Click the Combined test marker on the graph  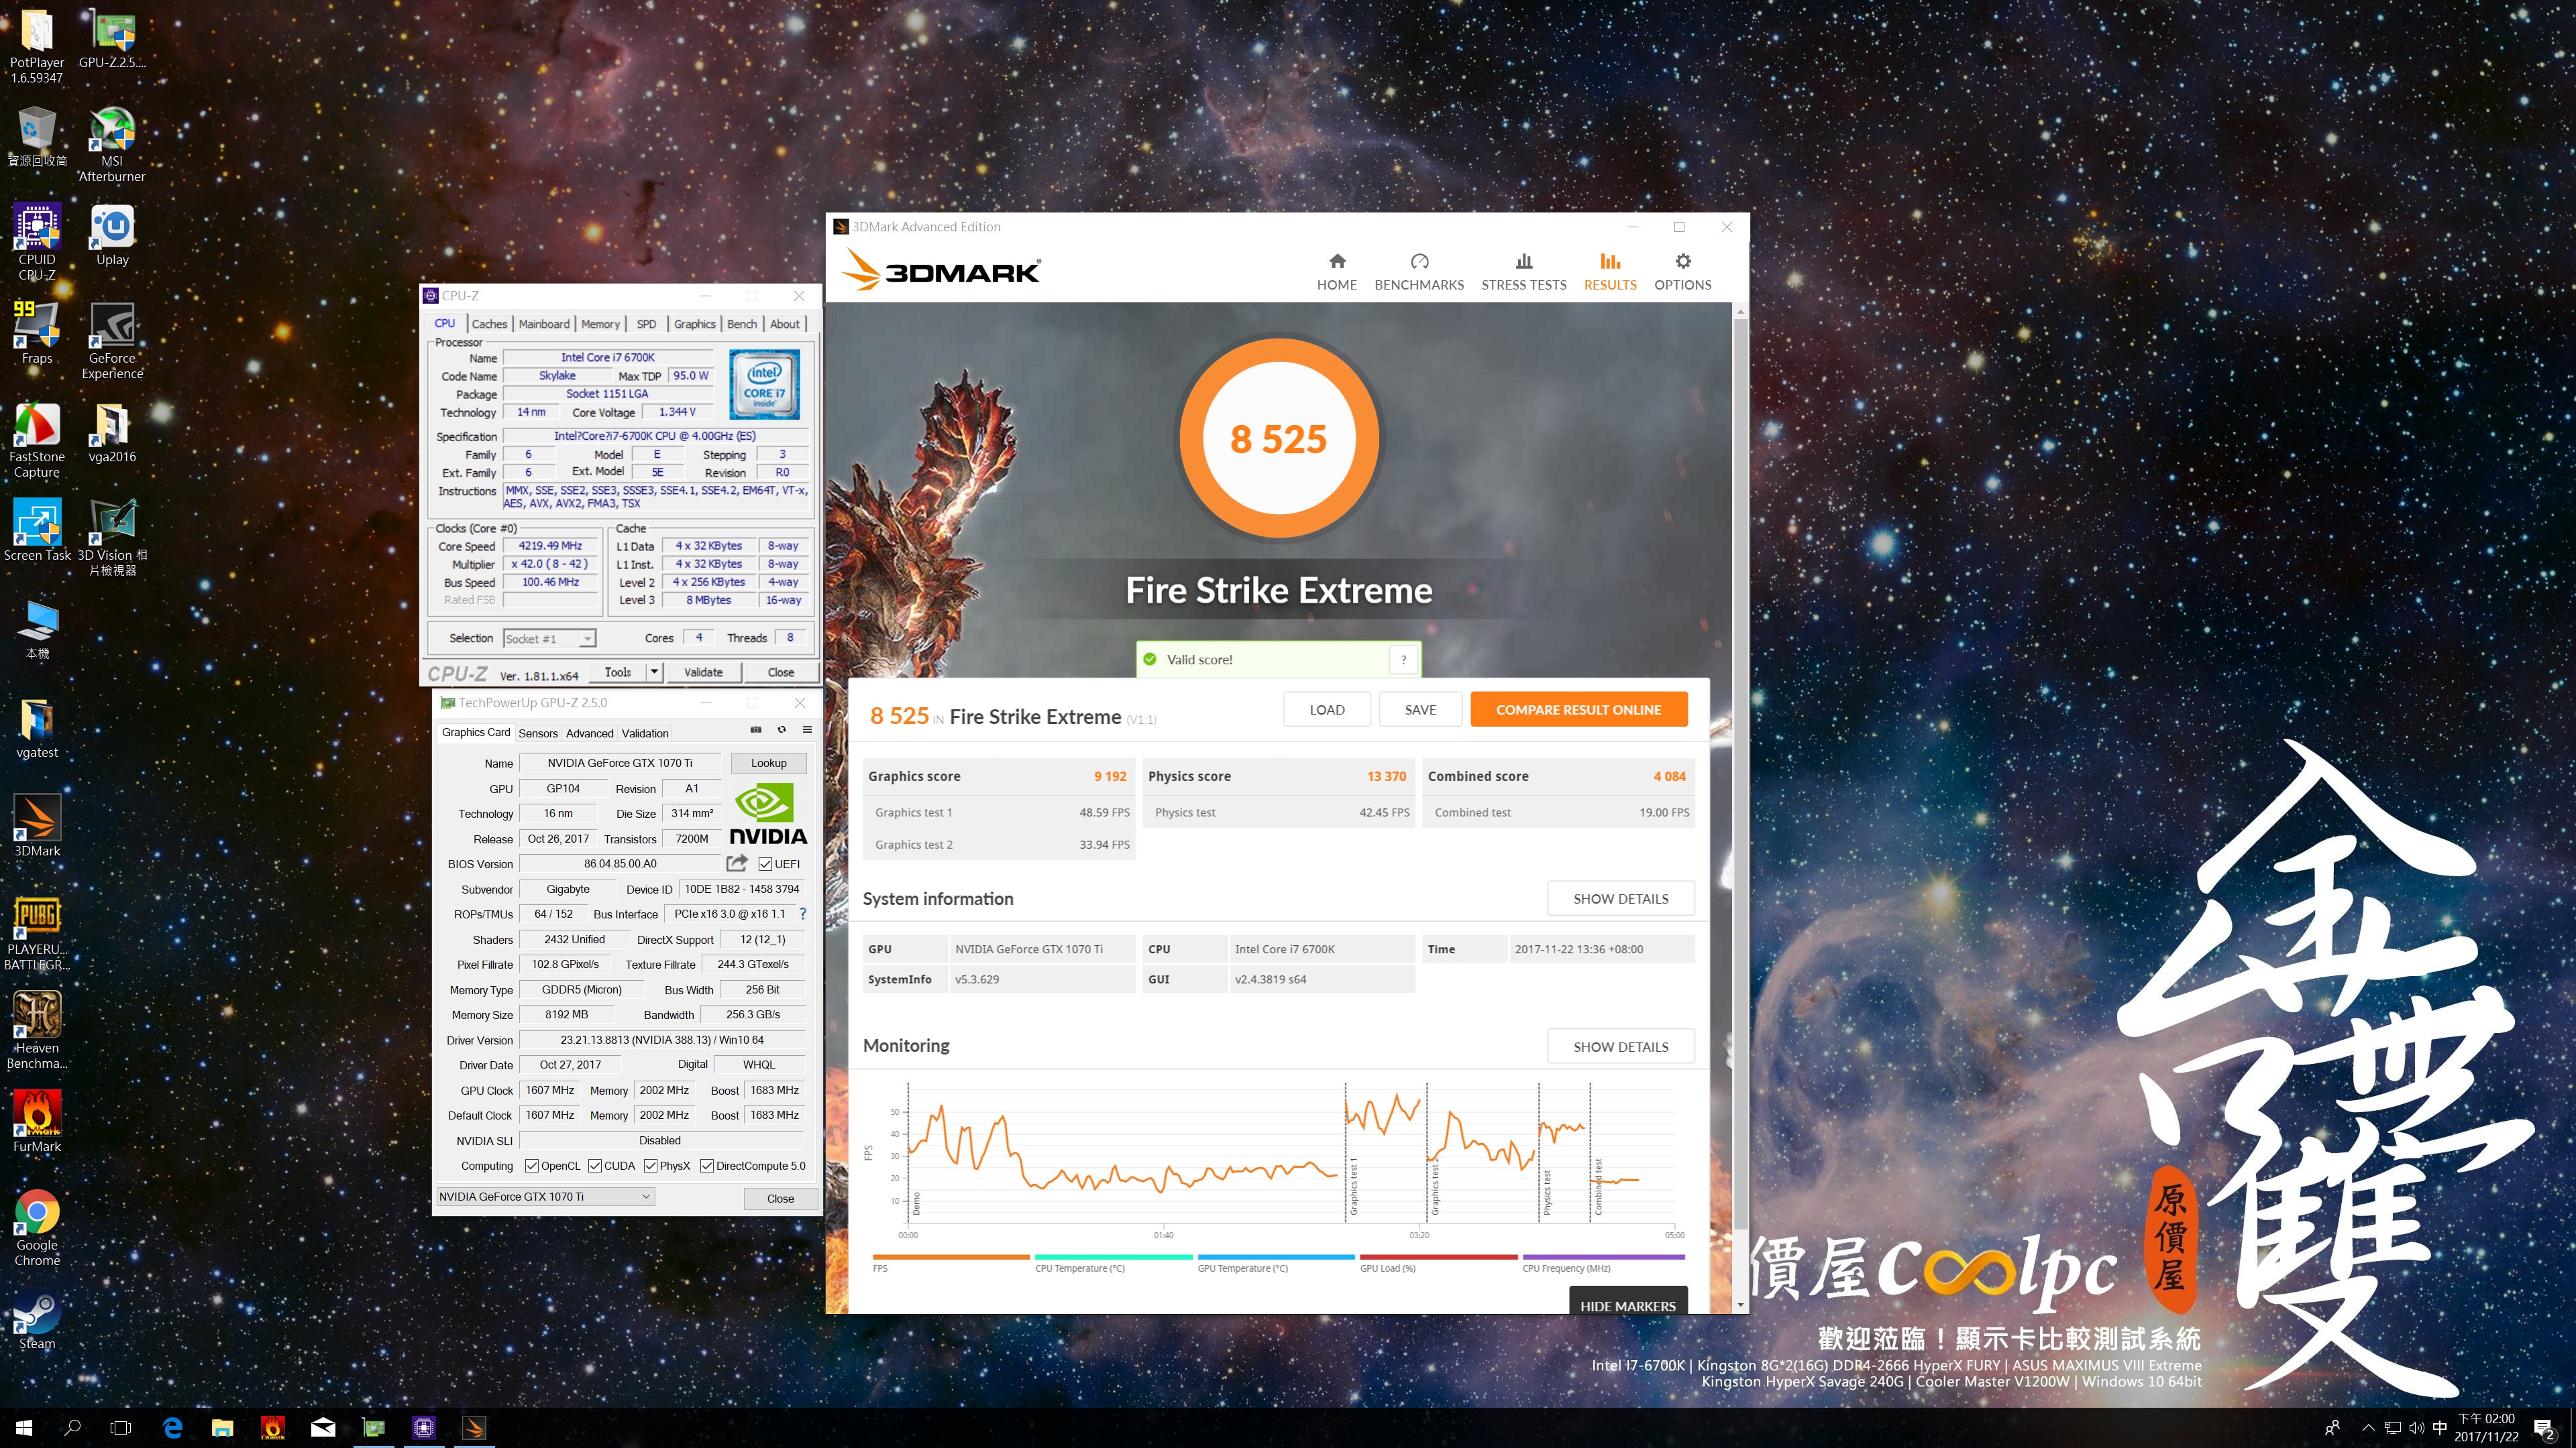tap(1598, 1186)
